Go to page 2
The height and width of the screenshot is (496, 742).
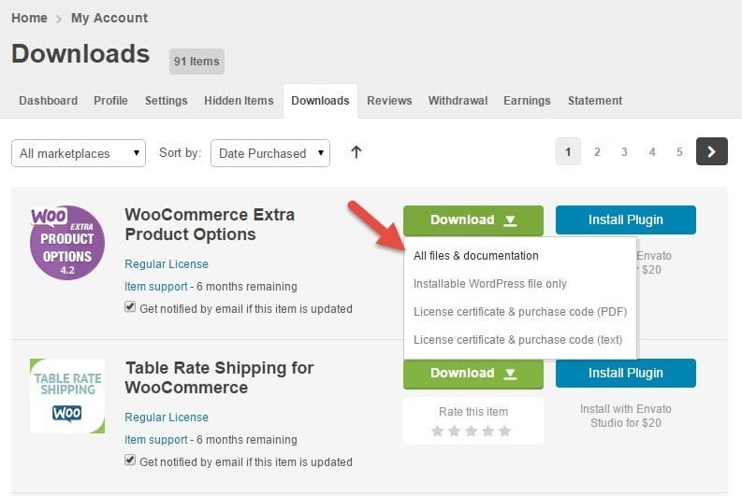[x=597, y=151]
